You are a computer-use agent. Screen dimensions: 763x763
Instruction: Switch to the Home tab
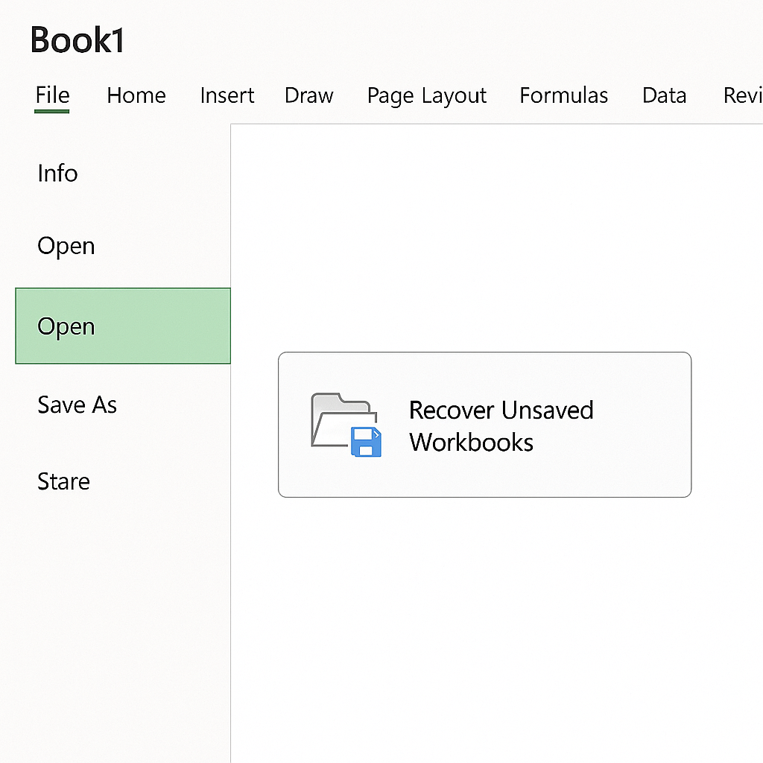pos(136,95)
